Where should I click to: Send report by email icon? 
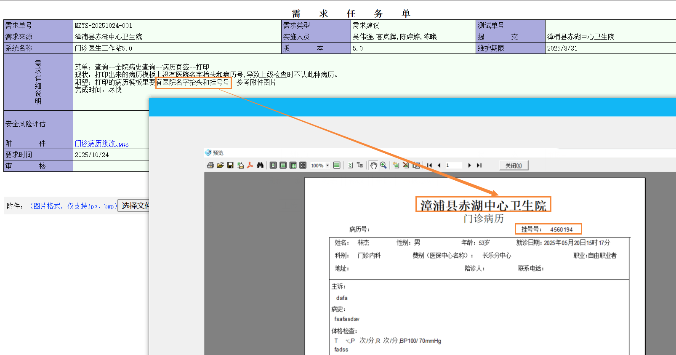pos(240,165)
